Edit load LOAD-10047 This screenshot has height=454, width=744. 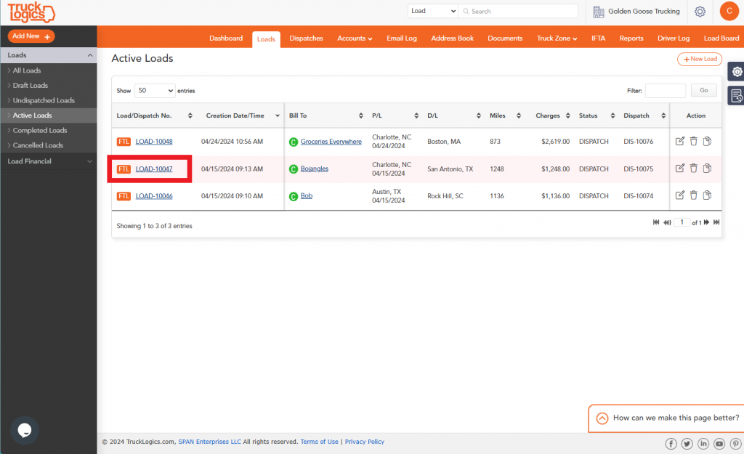pyautogui.click(x=680, y=169)
